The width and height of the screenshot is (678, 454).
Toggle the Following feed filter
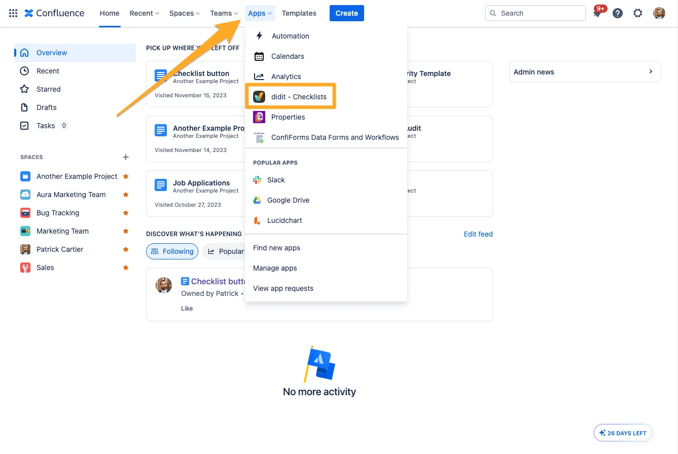click(x=172, y=251)
